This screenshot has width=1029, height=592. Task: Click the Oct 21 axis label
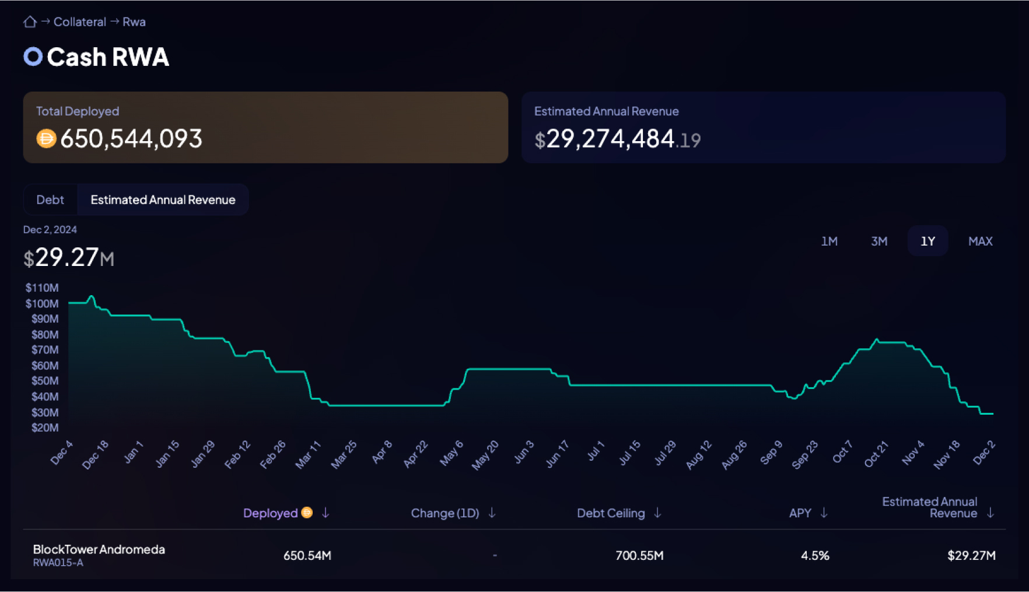click(x=877, y=454)
